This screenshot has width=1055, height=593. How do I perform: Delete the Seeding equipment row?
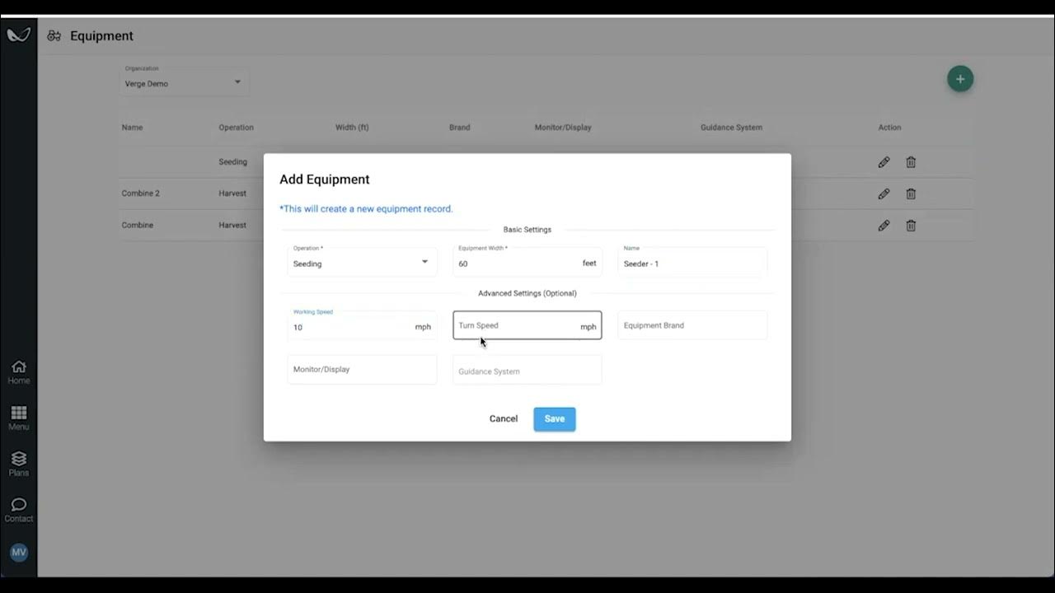coord(911,162)
